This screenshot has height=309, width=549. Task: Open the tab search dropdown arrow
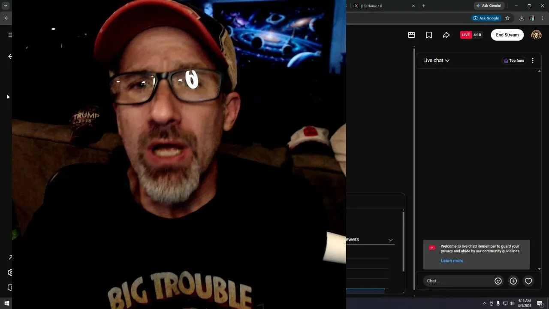pos(6,6)
